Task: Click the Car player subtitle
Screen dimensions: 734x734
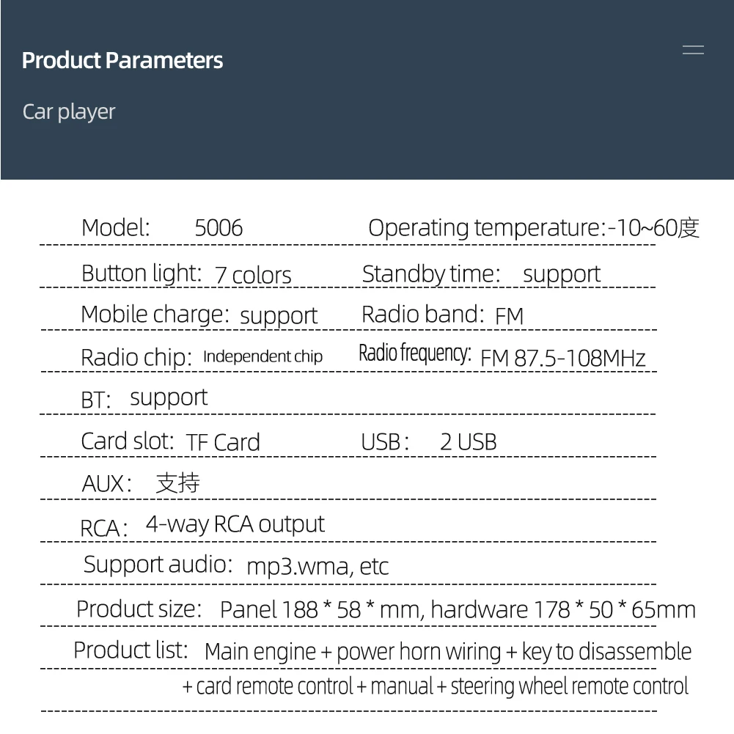Action: click(68, 112)
